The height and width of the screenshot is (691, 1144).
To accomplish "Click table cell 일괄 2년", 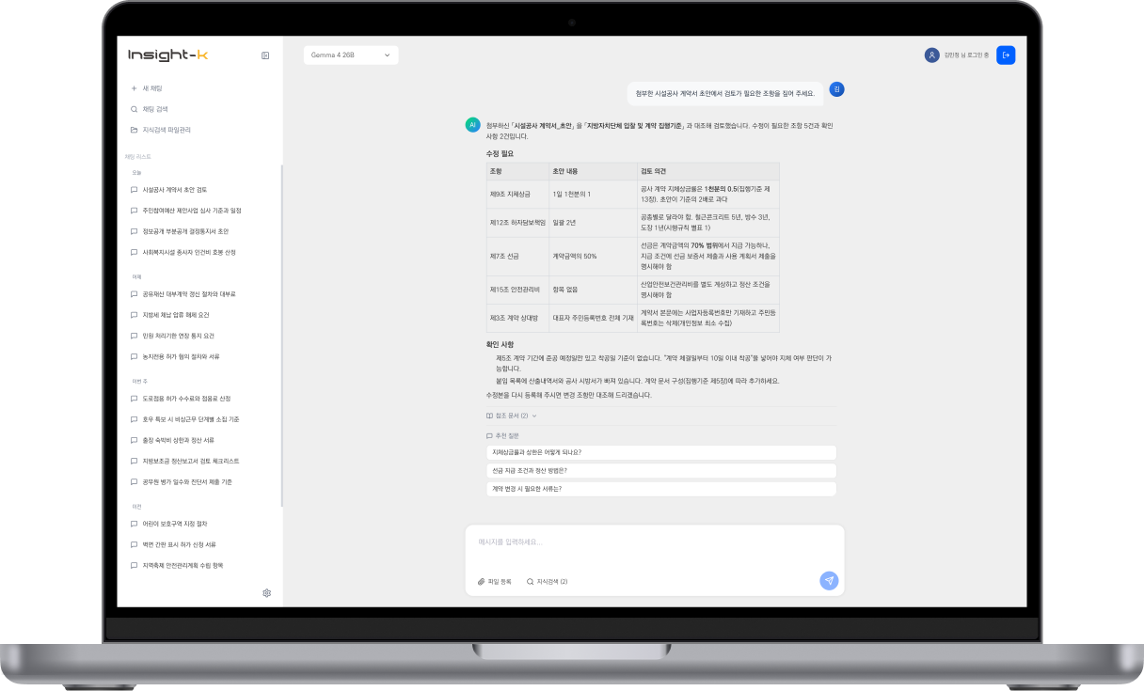I will tap(593, 222).
